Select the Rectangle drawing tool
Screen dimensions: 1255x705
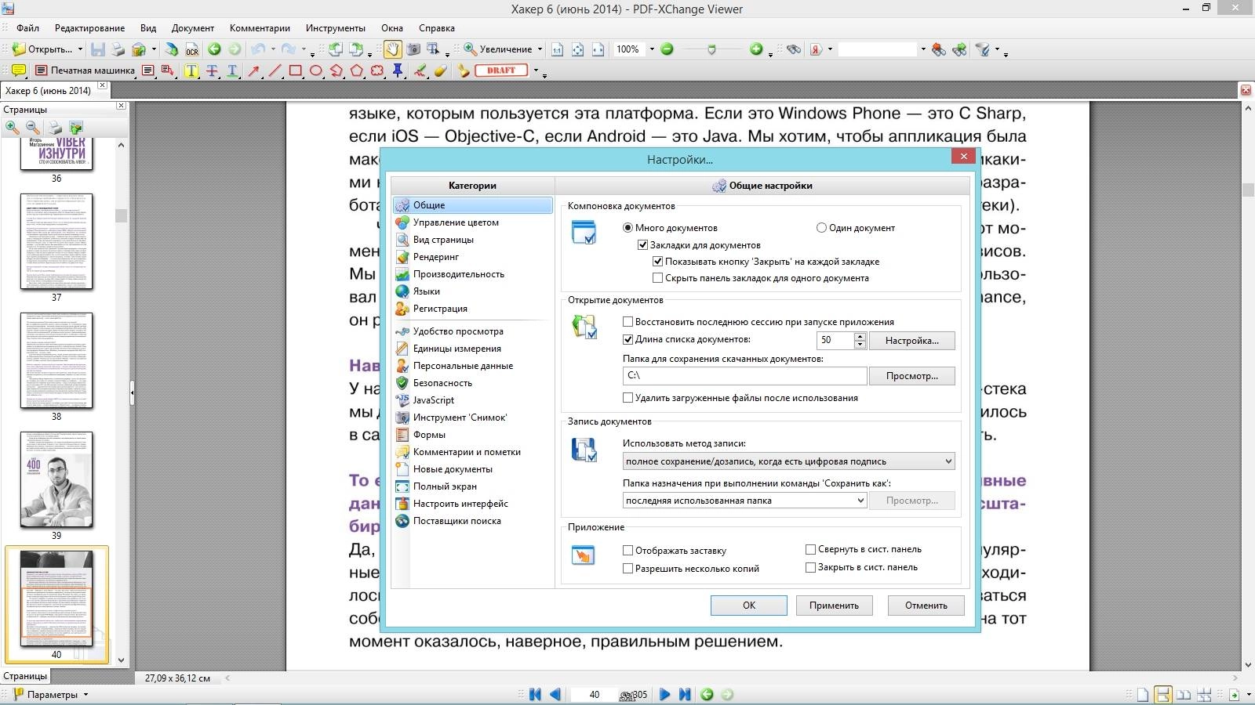pos(295,70)
